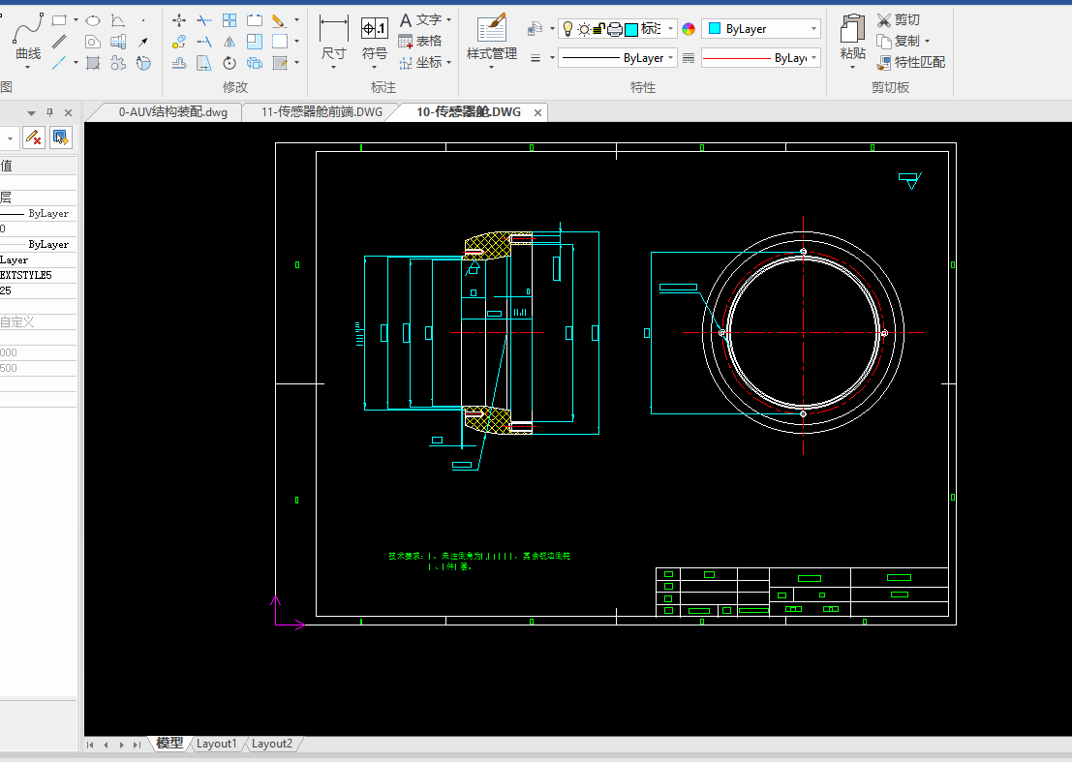Toggle the layer lock icon
The image size is (1072, 762).
(x=598, y=29)
